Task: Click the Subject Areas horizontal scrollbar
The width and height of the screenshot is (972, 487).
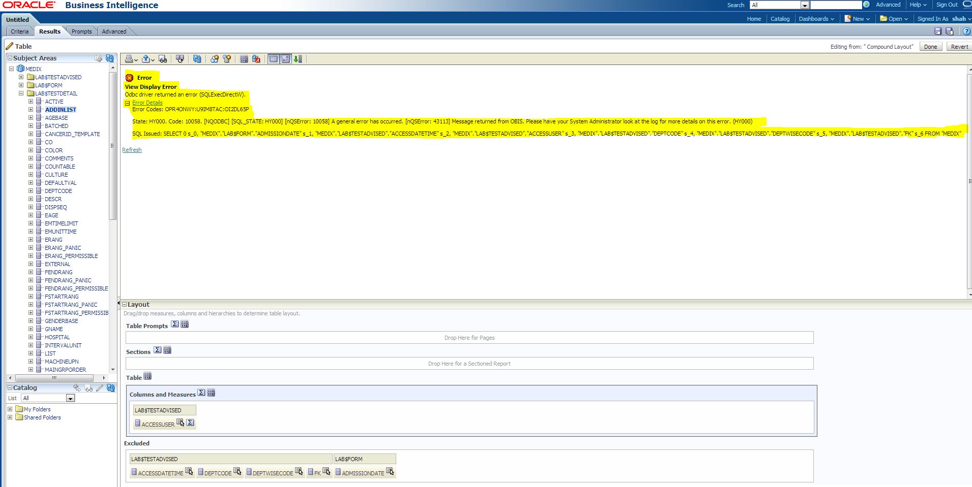Action: click(x=54, y=378)
